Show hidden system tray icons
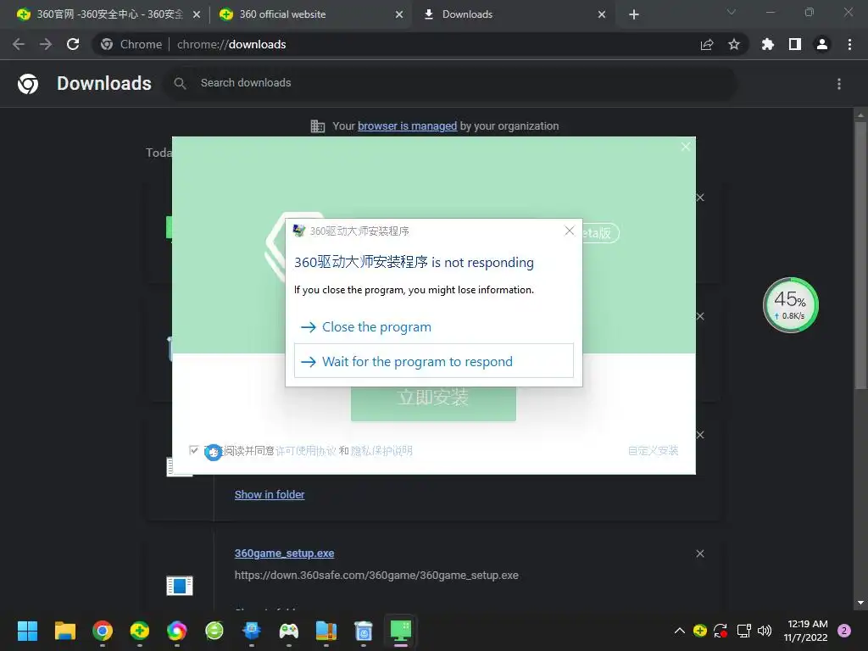 click(680, 631)
